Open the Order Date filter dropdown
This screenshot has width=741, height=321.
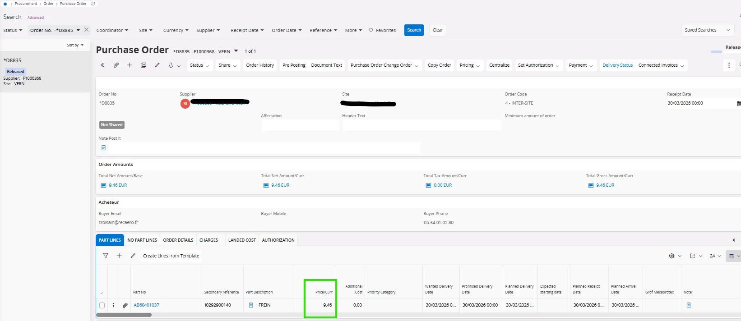point(287,30)
